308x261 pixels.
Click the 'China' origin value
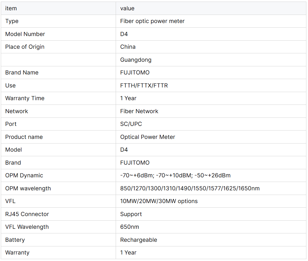(128, 47)
